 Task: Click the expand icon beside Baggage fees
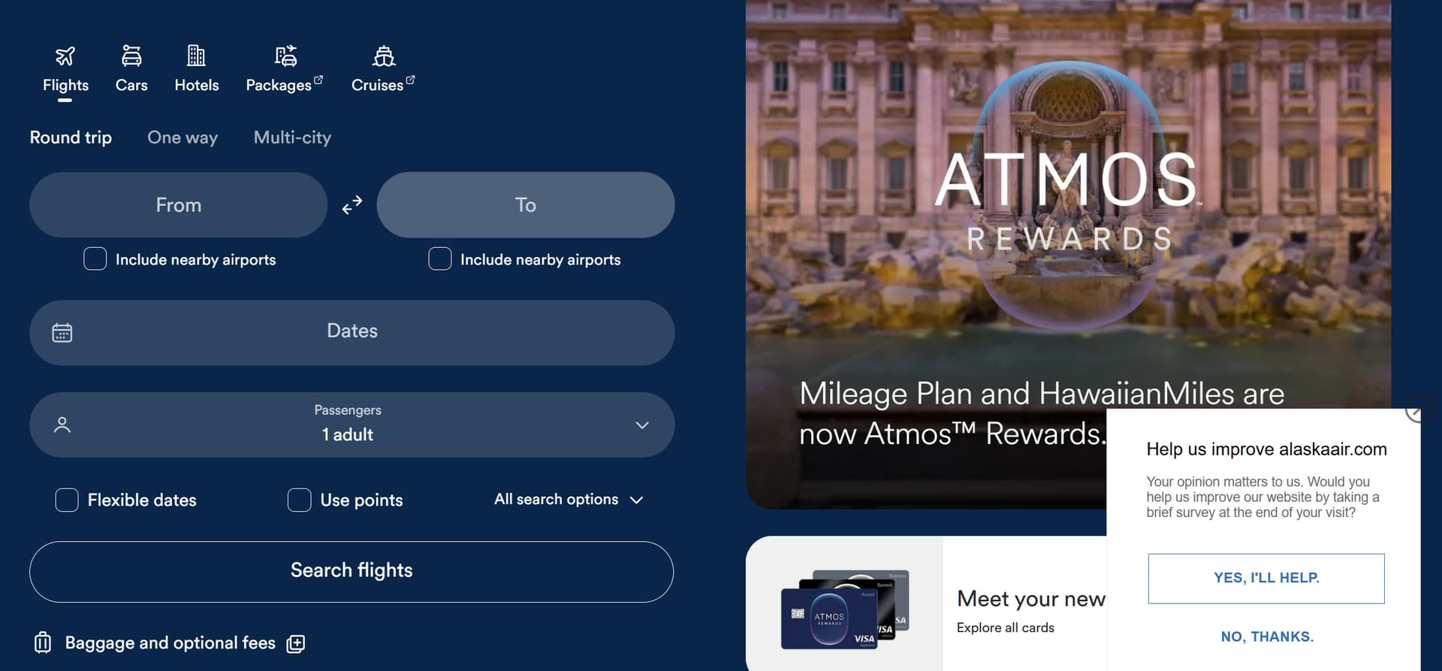coord(296,644)
